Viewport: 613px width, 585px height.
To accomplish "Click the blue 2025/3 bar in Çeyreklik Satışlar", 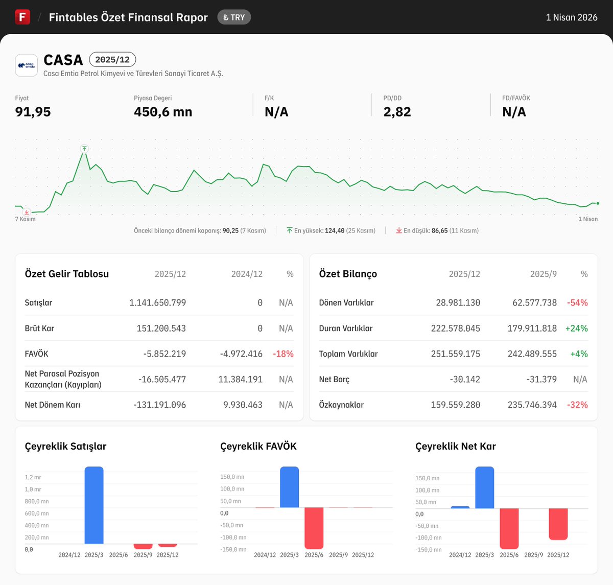I will click(x=95, y=506).
